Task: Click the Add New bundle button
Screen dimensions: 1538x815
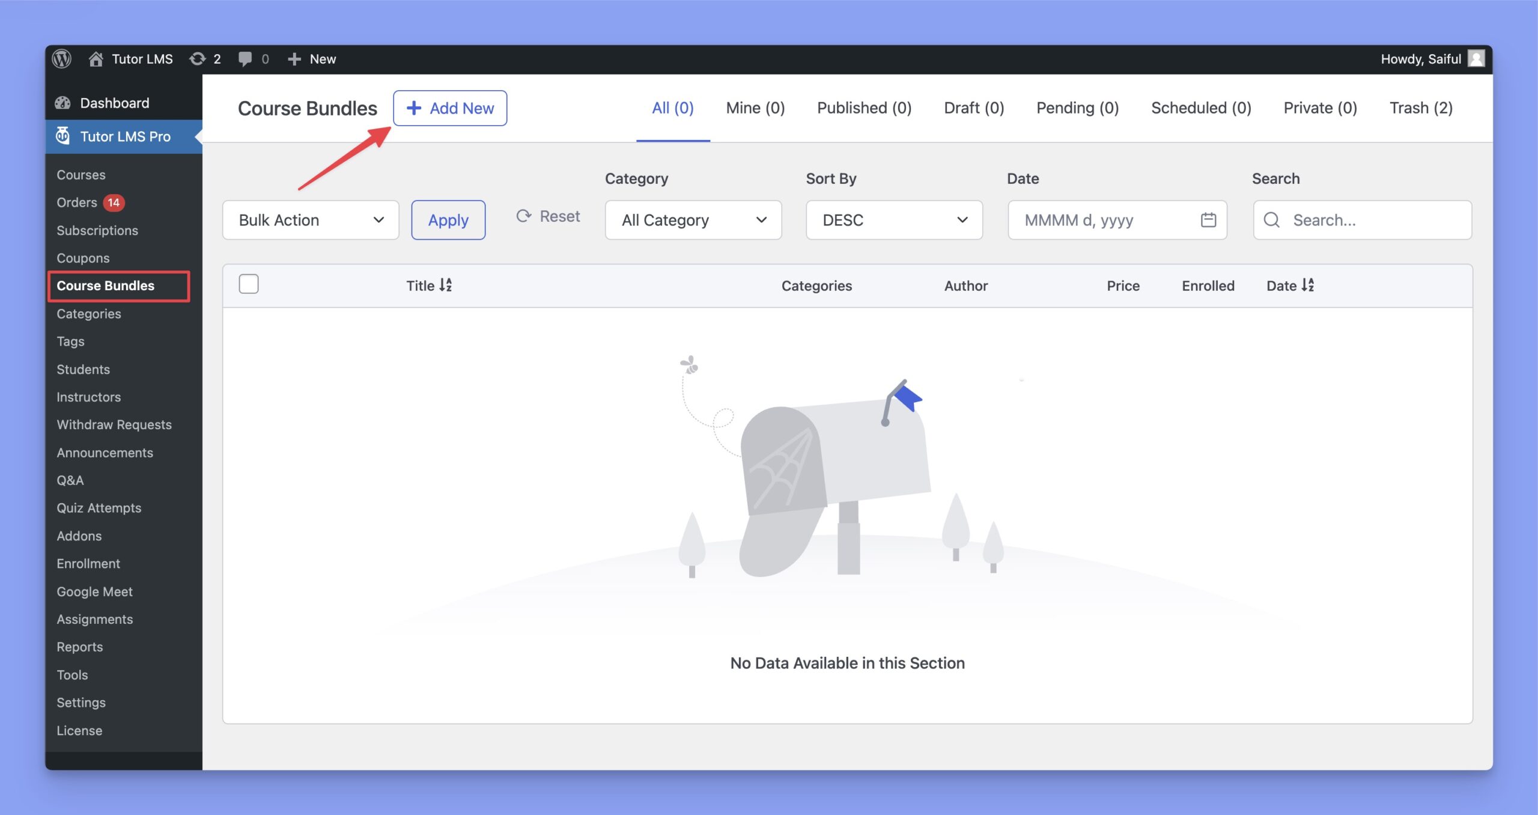Action: pyautogui.click(x=450, y=108)
